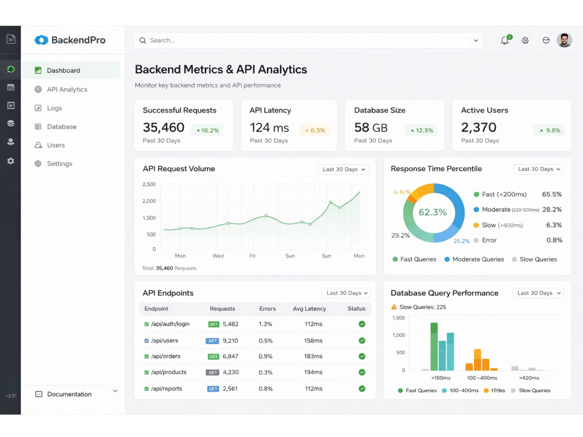
Task: Select the green refresh icon in dark rail
Action: point(10,69)
